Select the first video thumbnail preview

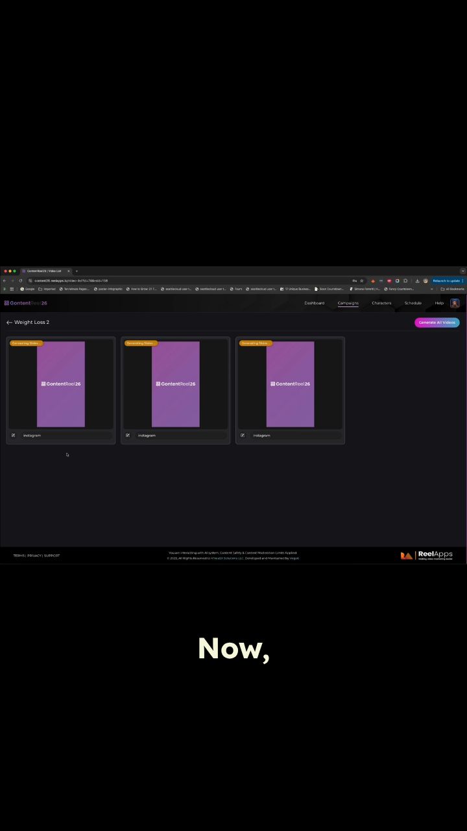tap(61, 384)
